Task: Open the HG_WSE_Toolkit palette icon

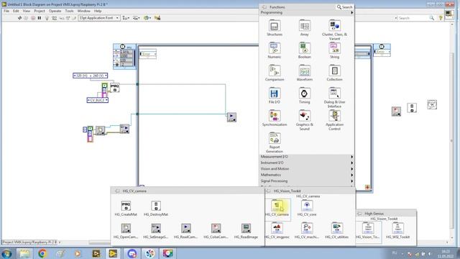Action: tap(397, 228)
